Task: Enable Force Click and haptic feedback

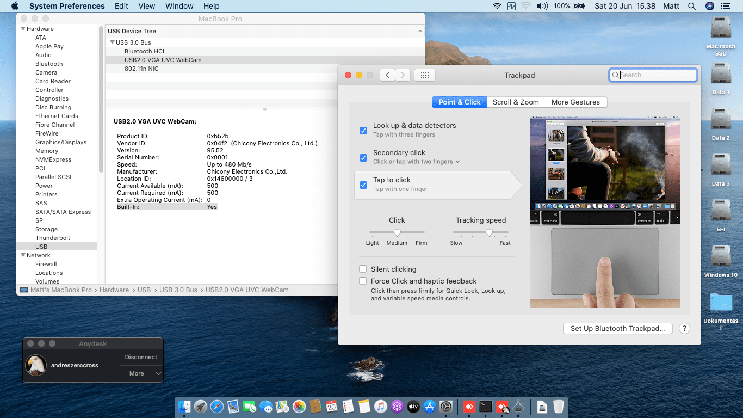Action: click(363, 281)
